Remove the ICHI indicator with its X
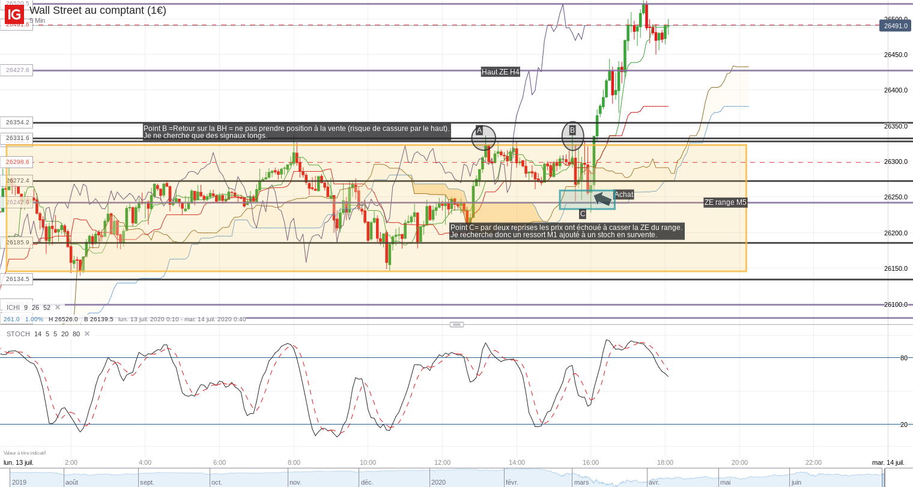The height and width of the screenshot is (487, 913). [58, 307]
